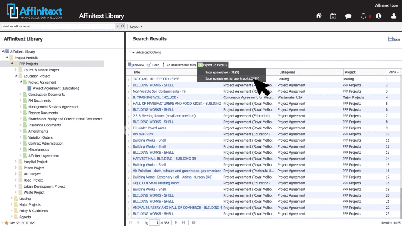This screenshot has width=402, height=226.
Task: Go to the last page button
Action: 184,222
